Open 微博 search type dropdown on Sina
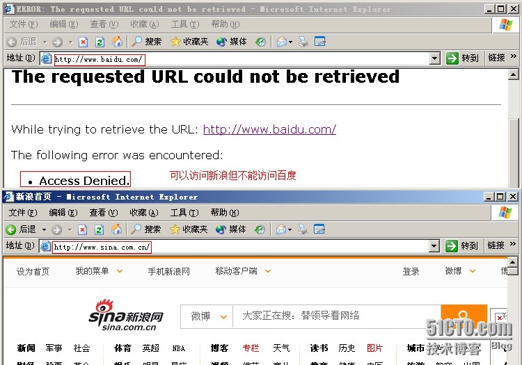 click(x=223, y=317)
